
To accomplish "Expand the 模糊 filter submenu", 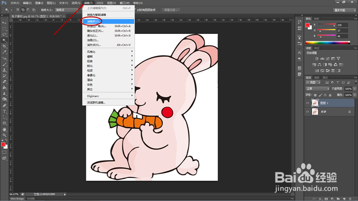I will point(108,57).
